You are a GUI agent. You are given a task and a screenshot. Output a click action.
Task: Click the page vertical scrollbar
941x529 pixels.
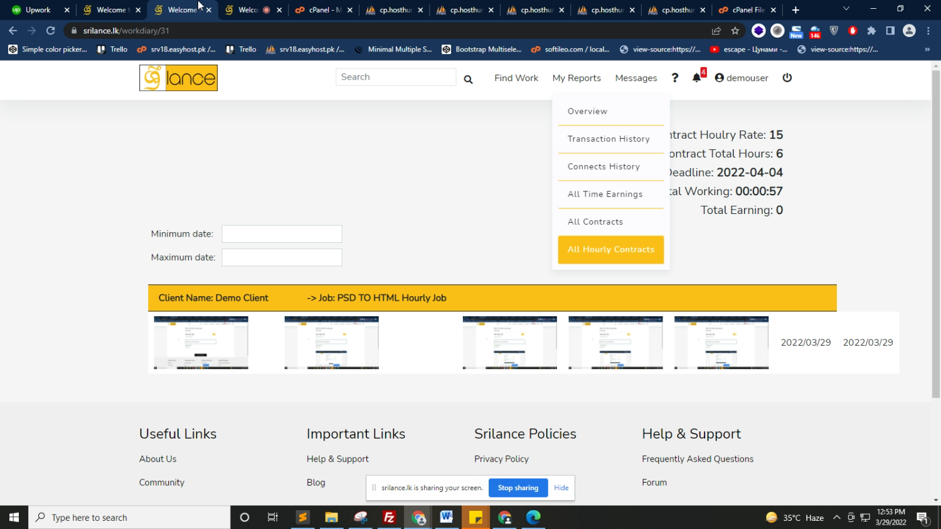(x=935, y=232)
